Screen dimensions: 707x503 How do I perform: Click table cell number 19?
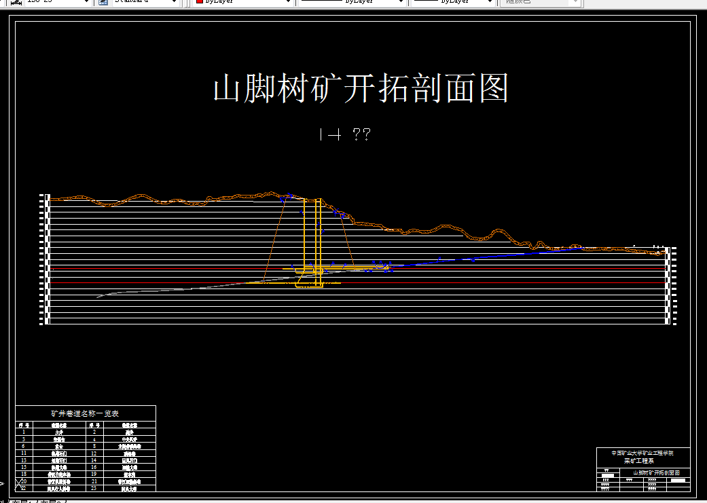point(94,474)
